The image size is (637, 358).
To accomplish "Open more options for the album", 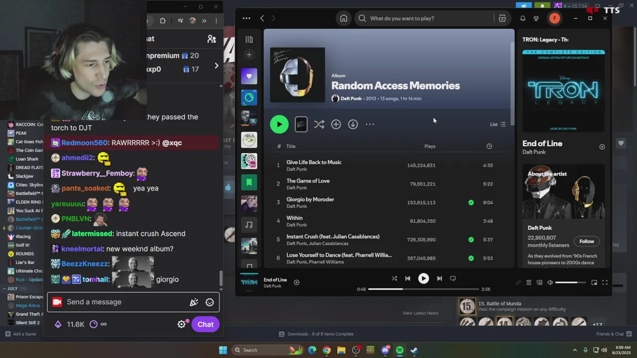I will 370,124.
